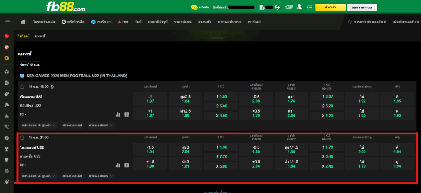Expand แฮนดิแคป & สูง/ต่ำ dropdown under Vietnam match
421x193 pixels.
point(39,125)
